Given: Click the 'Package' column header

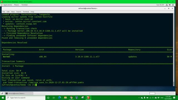Looking at the screenshot, I should pos(7,50).
